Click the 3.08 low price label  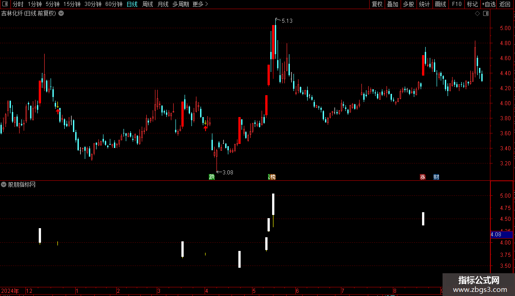(x=227, y=172)
